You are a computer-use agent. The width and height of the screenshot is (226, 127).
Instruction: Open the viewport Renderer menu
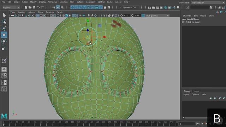[50, 12]
